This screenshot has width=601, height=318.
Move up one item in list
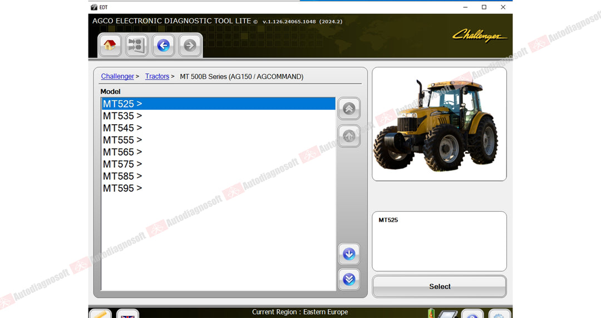(x=349, y=136)
